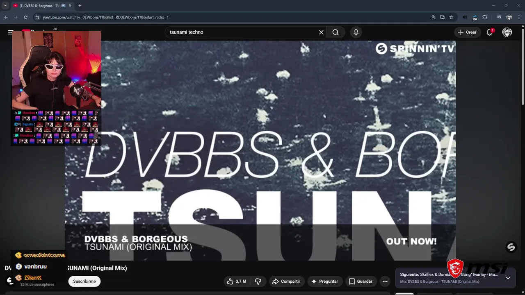Click the 'SUNAMI (Original Mix)' title text

point(97,268)
